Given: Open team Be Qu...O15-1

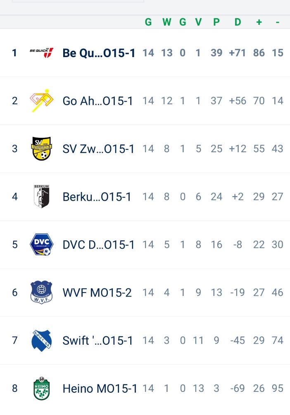Looking at the screenshot, I should (x=99, y=53).
